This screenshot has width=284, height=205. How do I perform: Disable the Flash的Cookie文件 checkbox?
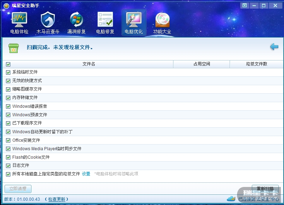tap(8, 157)
